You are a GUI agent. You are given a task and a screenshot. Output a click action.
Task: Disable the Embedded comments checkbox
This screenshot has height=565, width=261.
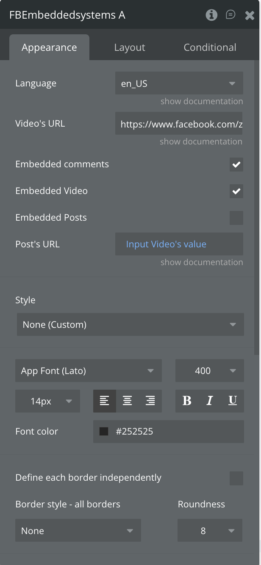236,164
